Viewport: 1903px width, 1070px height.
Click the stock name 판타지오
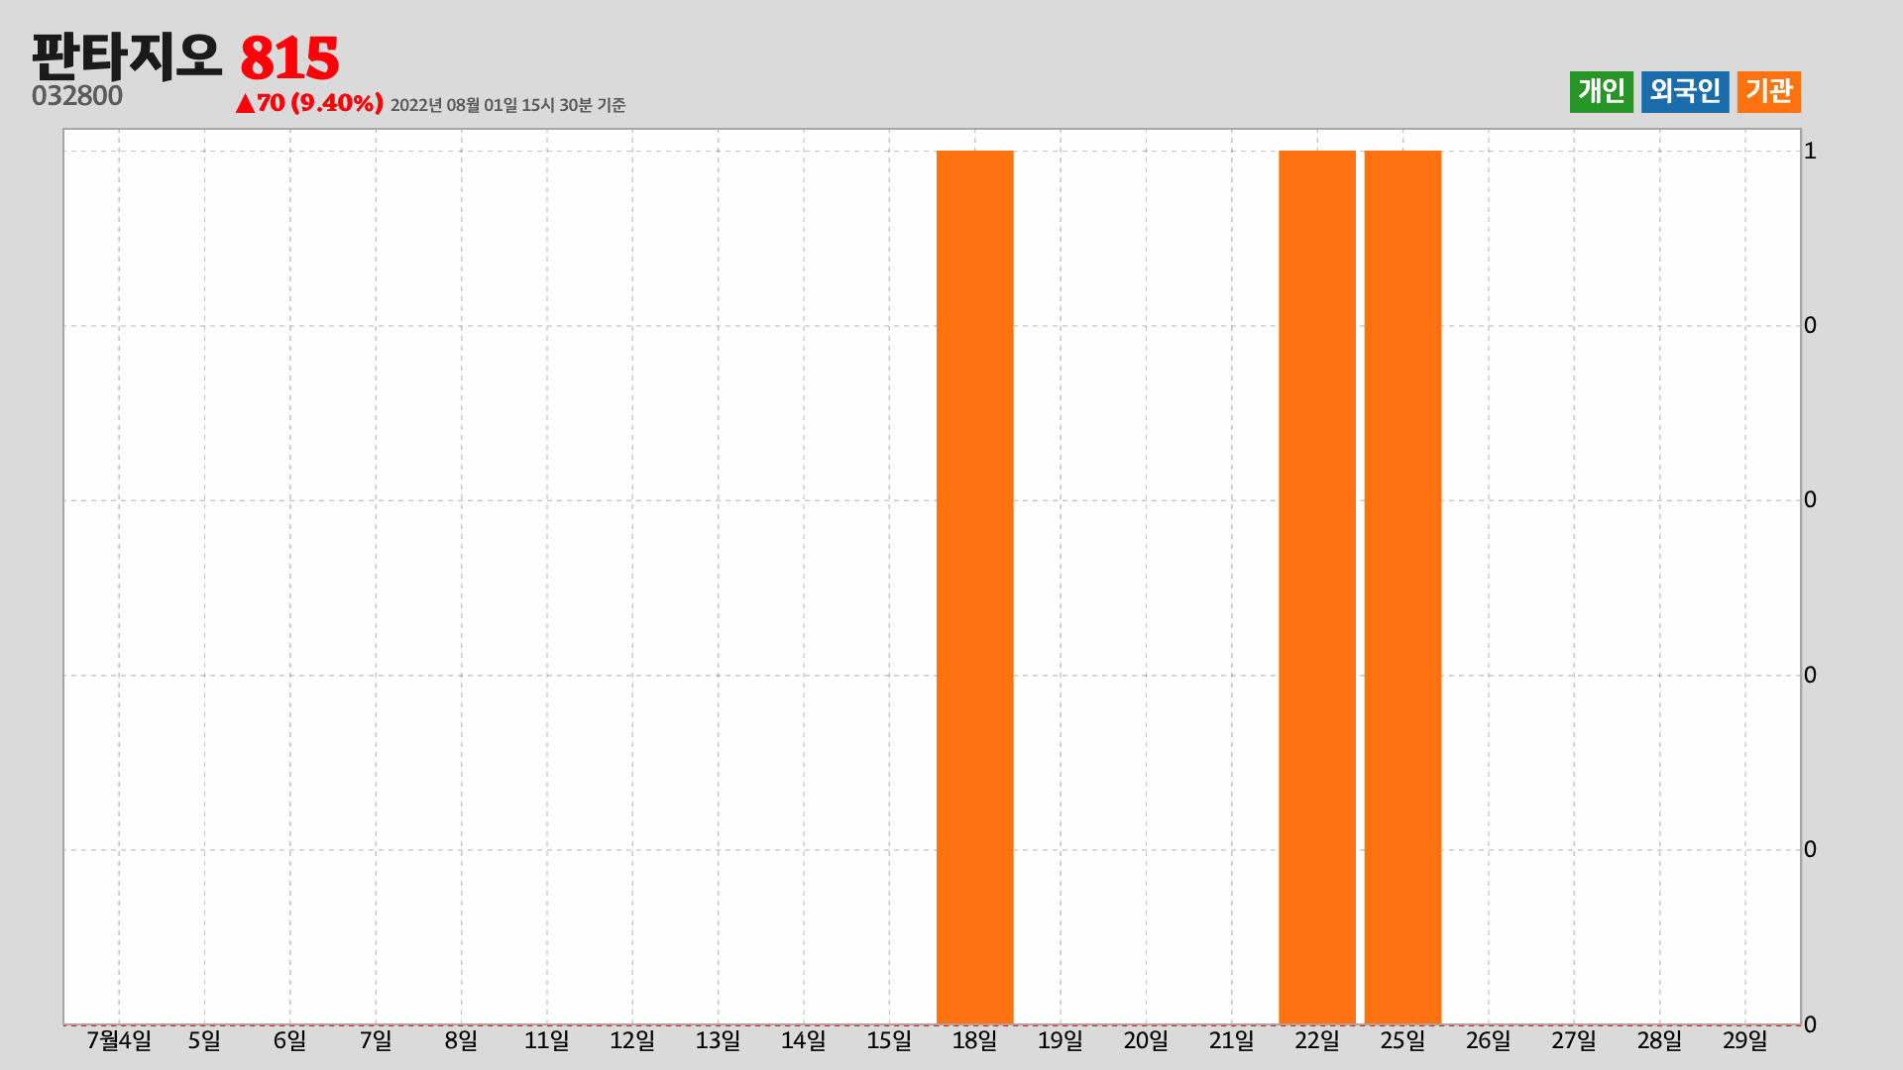coord(127,57)
